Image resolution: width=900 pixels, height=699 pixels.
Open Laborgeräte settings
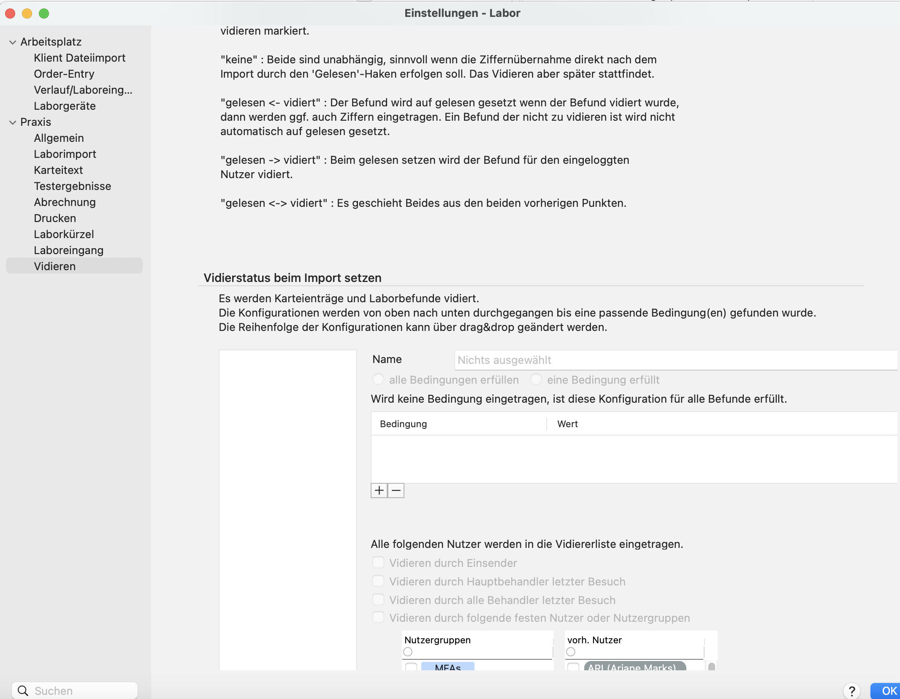point(65,106)
